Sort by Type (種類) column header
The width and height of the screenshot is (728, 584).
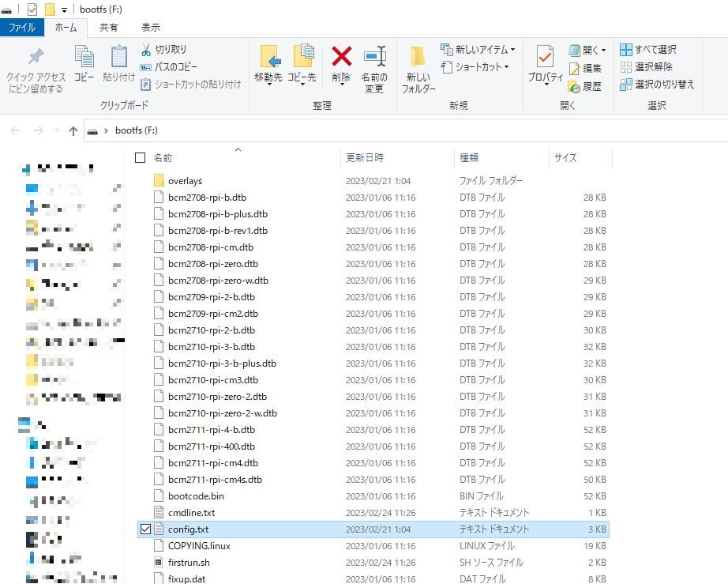[469, 158]
